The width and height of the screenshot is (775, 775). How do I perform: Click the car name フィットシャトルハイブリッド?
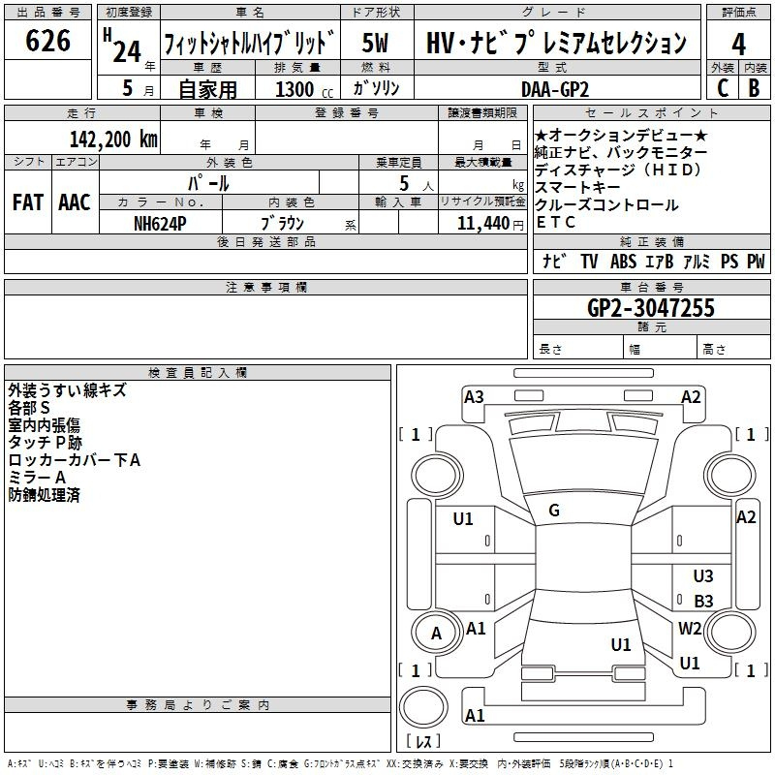point(250,43)
